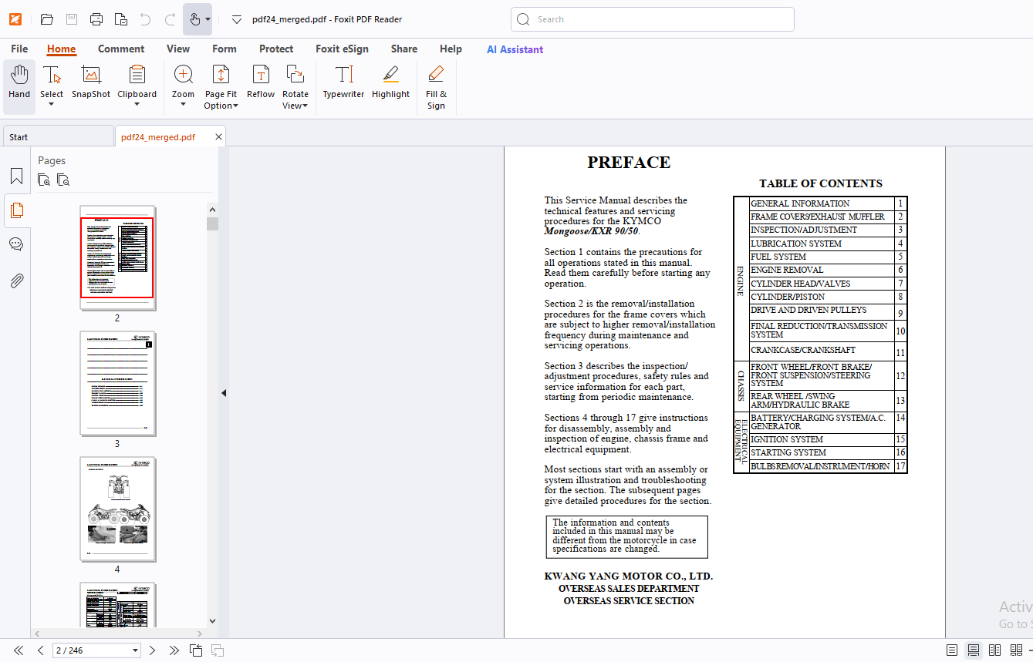Viewport: 1033px width, 662px height.
Task: Expand the Zoom dropdown arrow
Action: pos(183,105)
